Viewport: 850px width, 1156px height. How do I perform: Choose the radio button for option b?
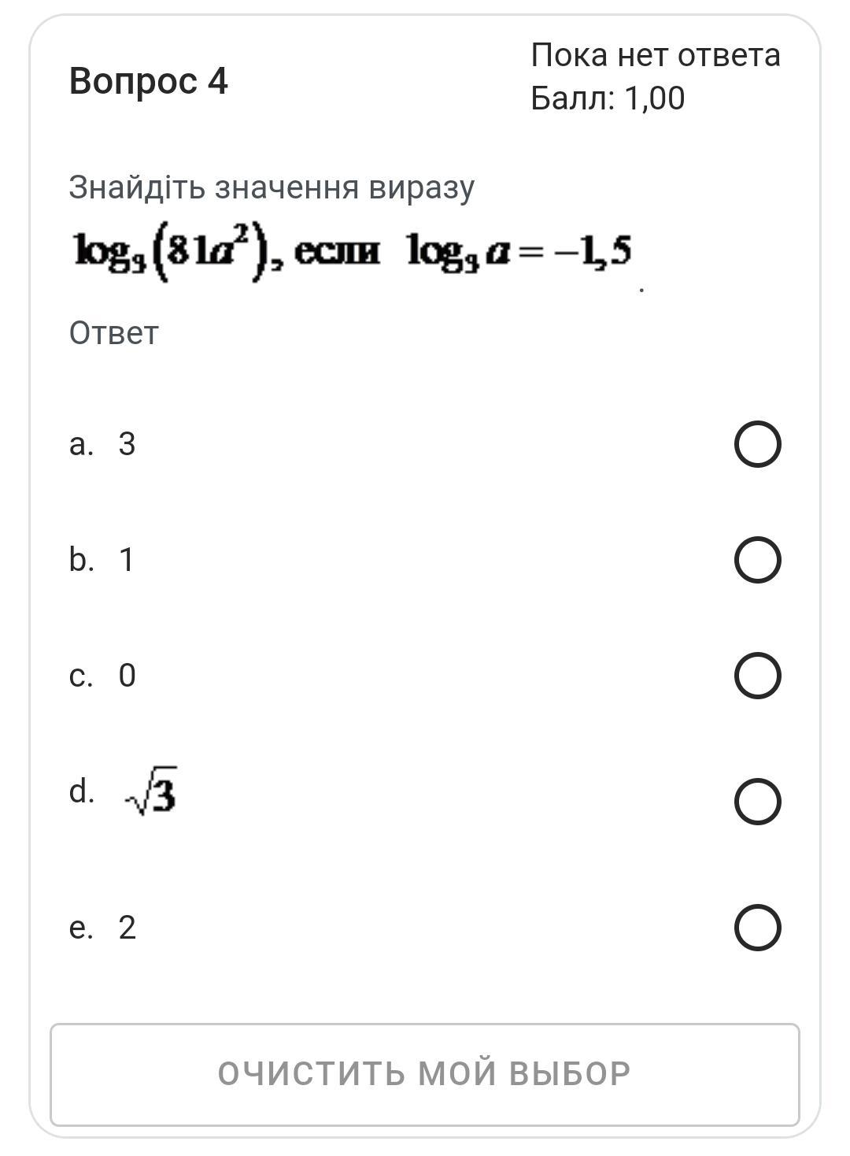[x=757, y=560]
